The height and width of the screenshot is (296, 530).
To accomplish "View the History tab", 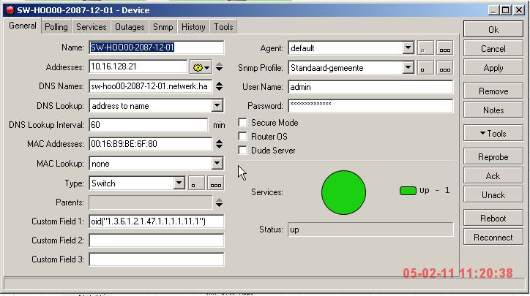I will tap(193, 27).
